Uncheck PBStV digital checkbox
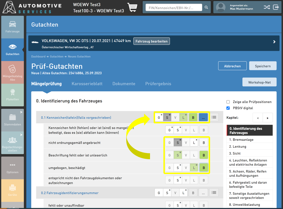Screen dimensions: 283x209 [228, 108]
